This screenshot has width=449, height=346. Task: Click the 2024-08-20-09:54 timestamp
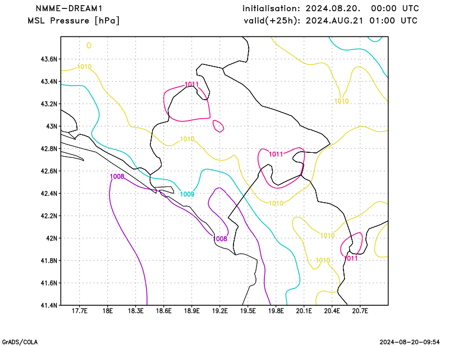(410, 342)
